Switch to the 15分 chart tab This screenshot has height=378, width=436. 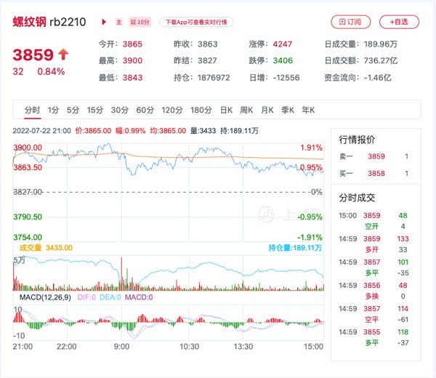pos(95,110)
